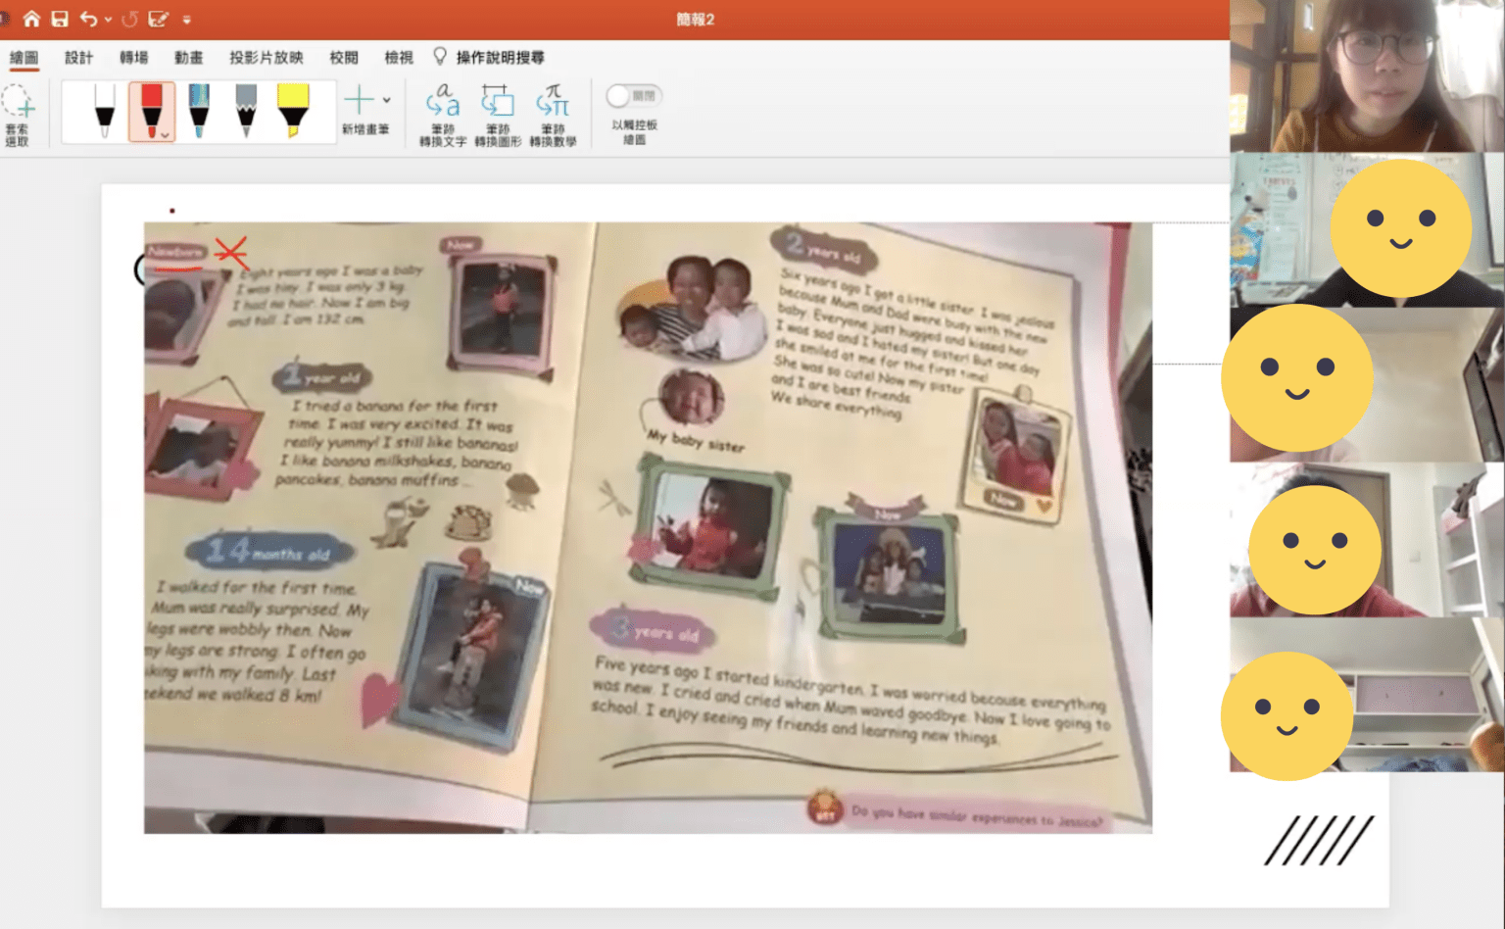Click the top presenter video thumbnail
Viewport: 1505px width, 929px height.
coord(1366,75)
